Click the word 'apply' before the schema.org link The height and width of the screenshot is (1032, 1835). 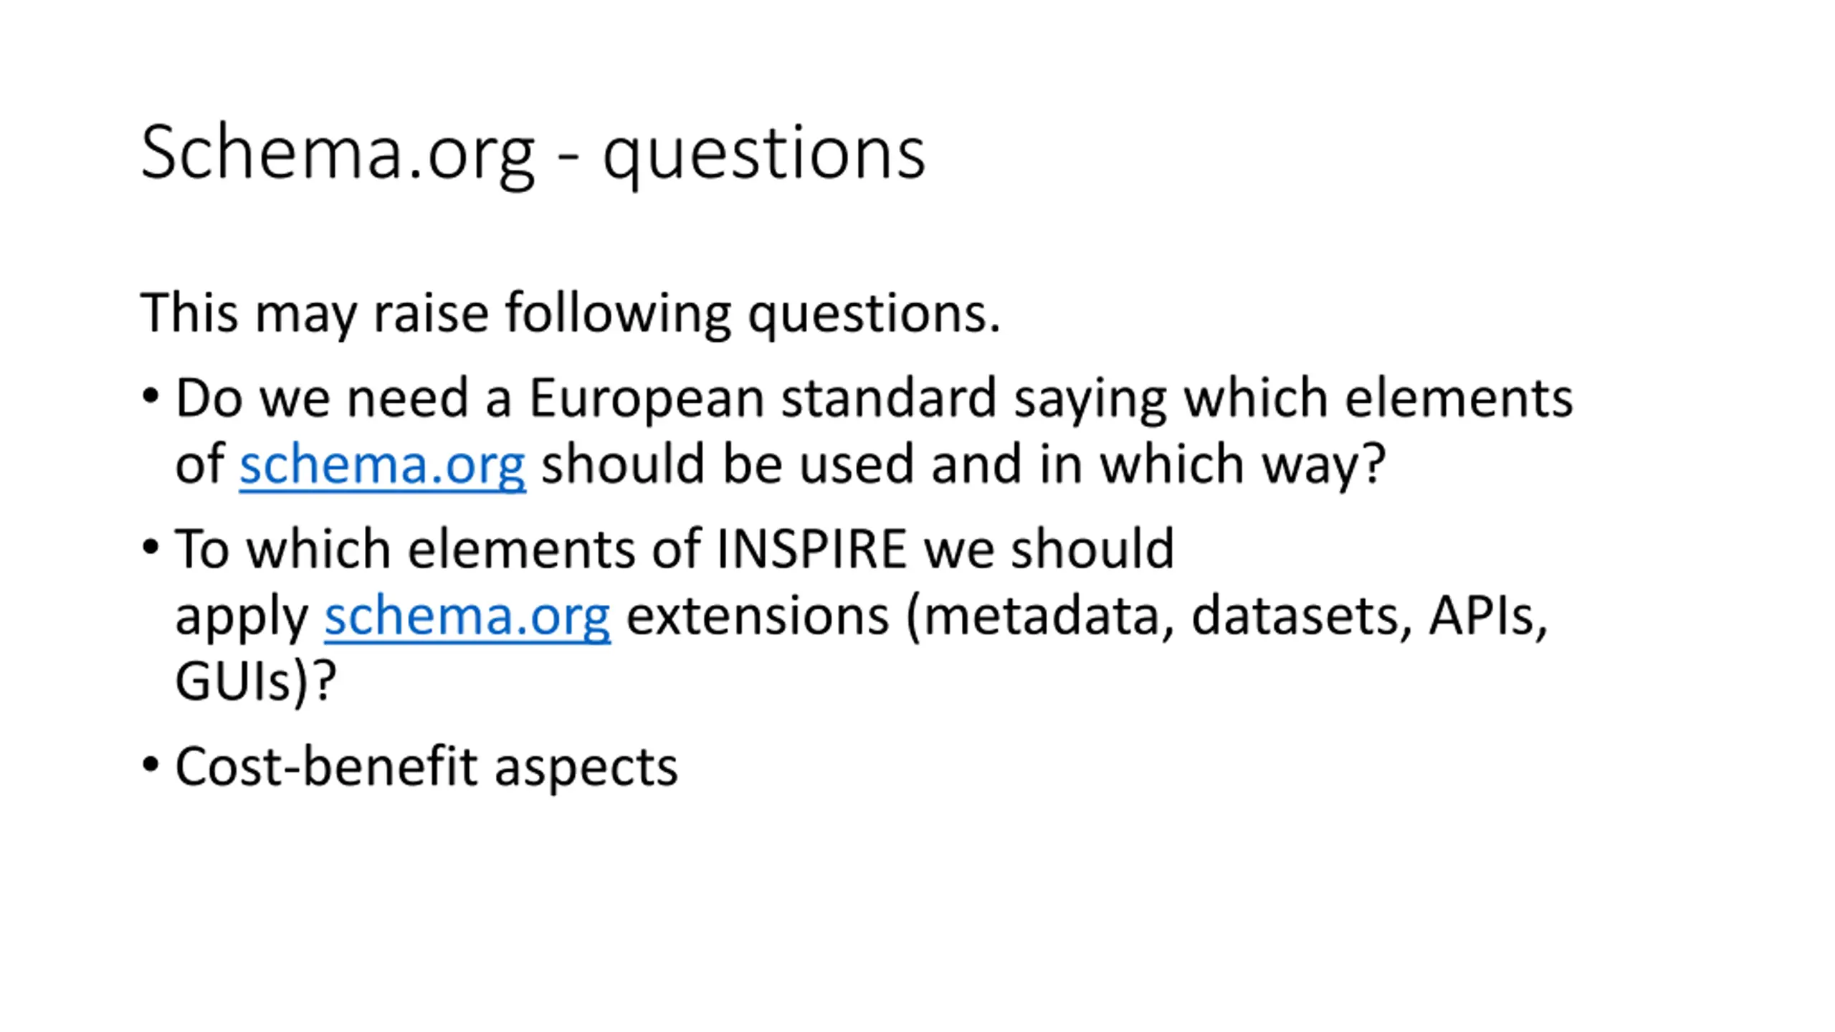242,618
